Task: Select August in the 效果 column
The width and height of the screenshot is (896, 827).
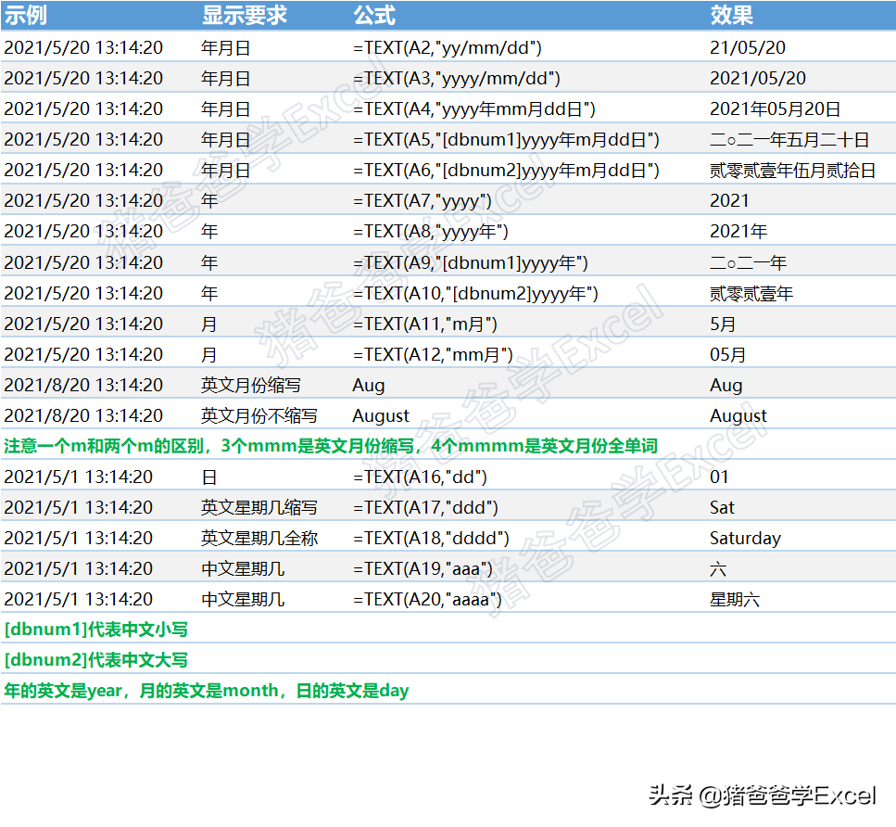Action: point(738,415)
